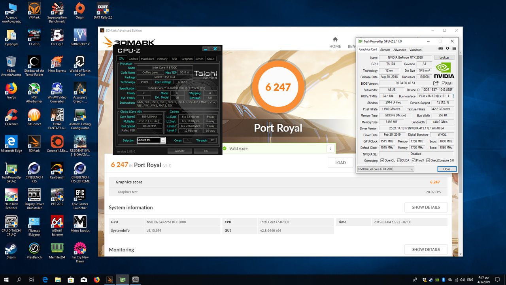The width and height of the screenshot is (506, 285).
Task: Click the Bus Interface question mark
Action: (453, 96)
